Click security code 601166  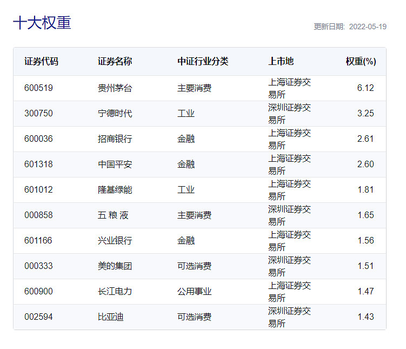[x=38, y=240]
